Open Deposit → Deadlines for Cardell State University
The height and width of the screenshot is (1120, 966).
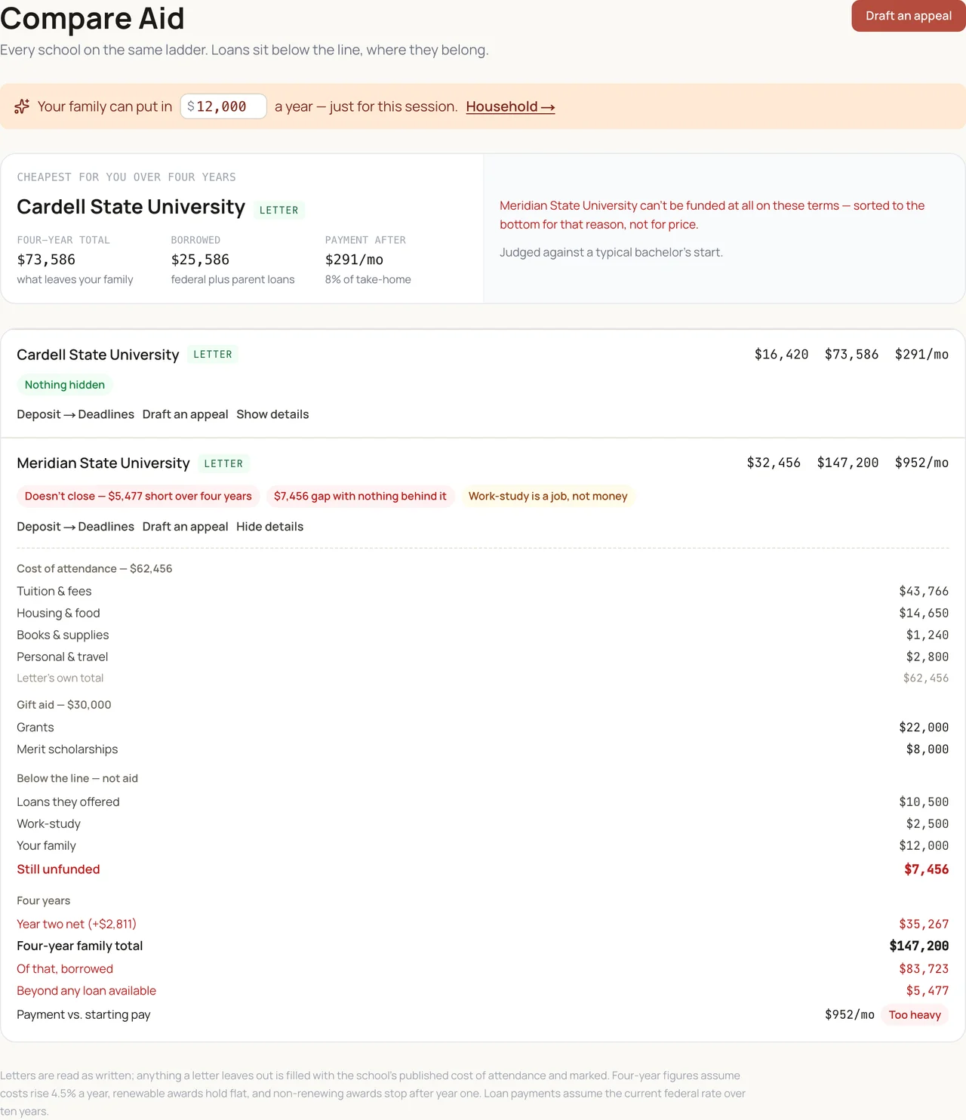(75, 414)
